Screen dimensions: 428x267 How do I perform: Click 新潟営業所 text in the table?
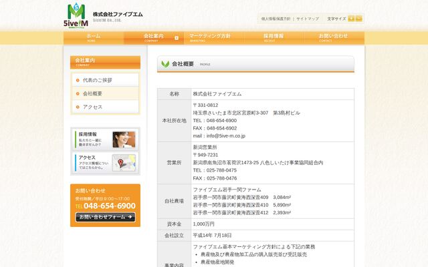point(205,147)
